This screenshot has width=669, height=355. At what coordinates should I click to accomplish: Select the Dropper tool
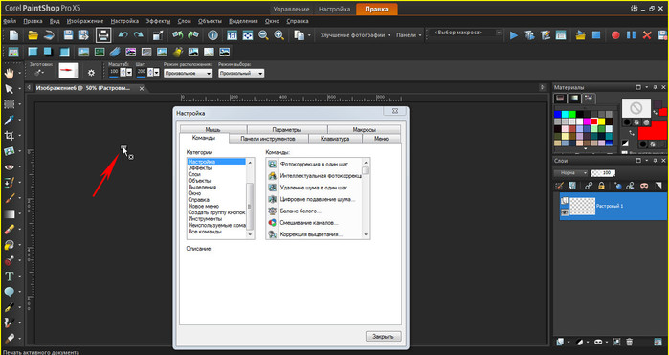pos(9,120)
